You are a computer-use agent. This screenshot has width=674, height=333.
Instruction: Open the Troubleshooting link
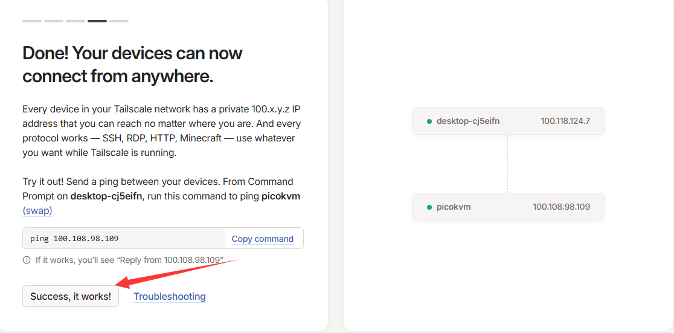[170, 297]
